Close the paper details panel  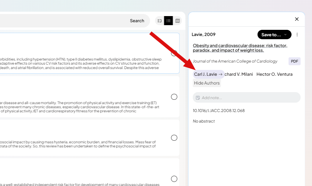(297, 19)
